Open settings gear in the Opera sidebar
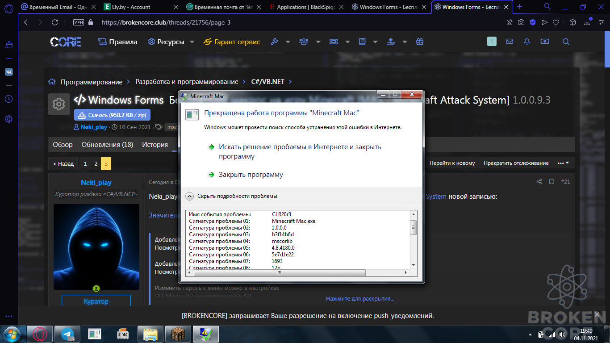The width and height of the screenshot is (610, 343). point(9,119)
